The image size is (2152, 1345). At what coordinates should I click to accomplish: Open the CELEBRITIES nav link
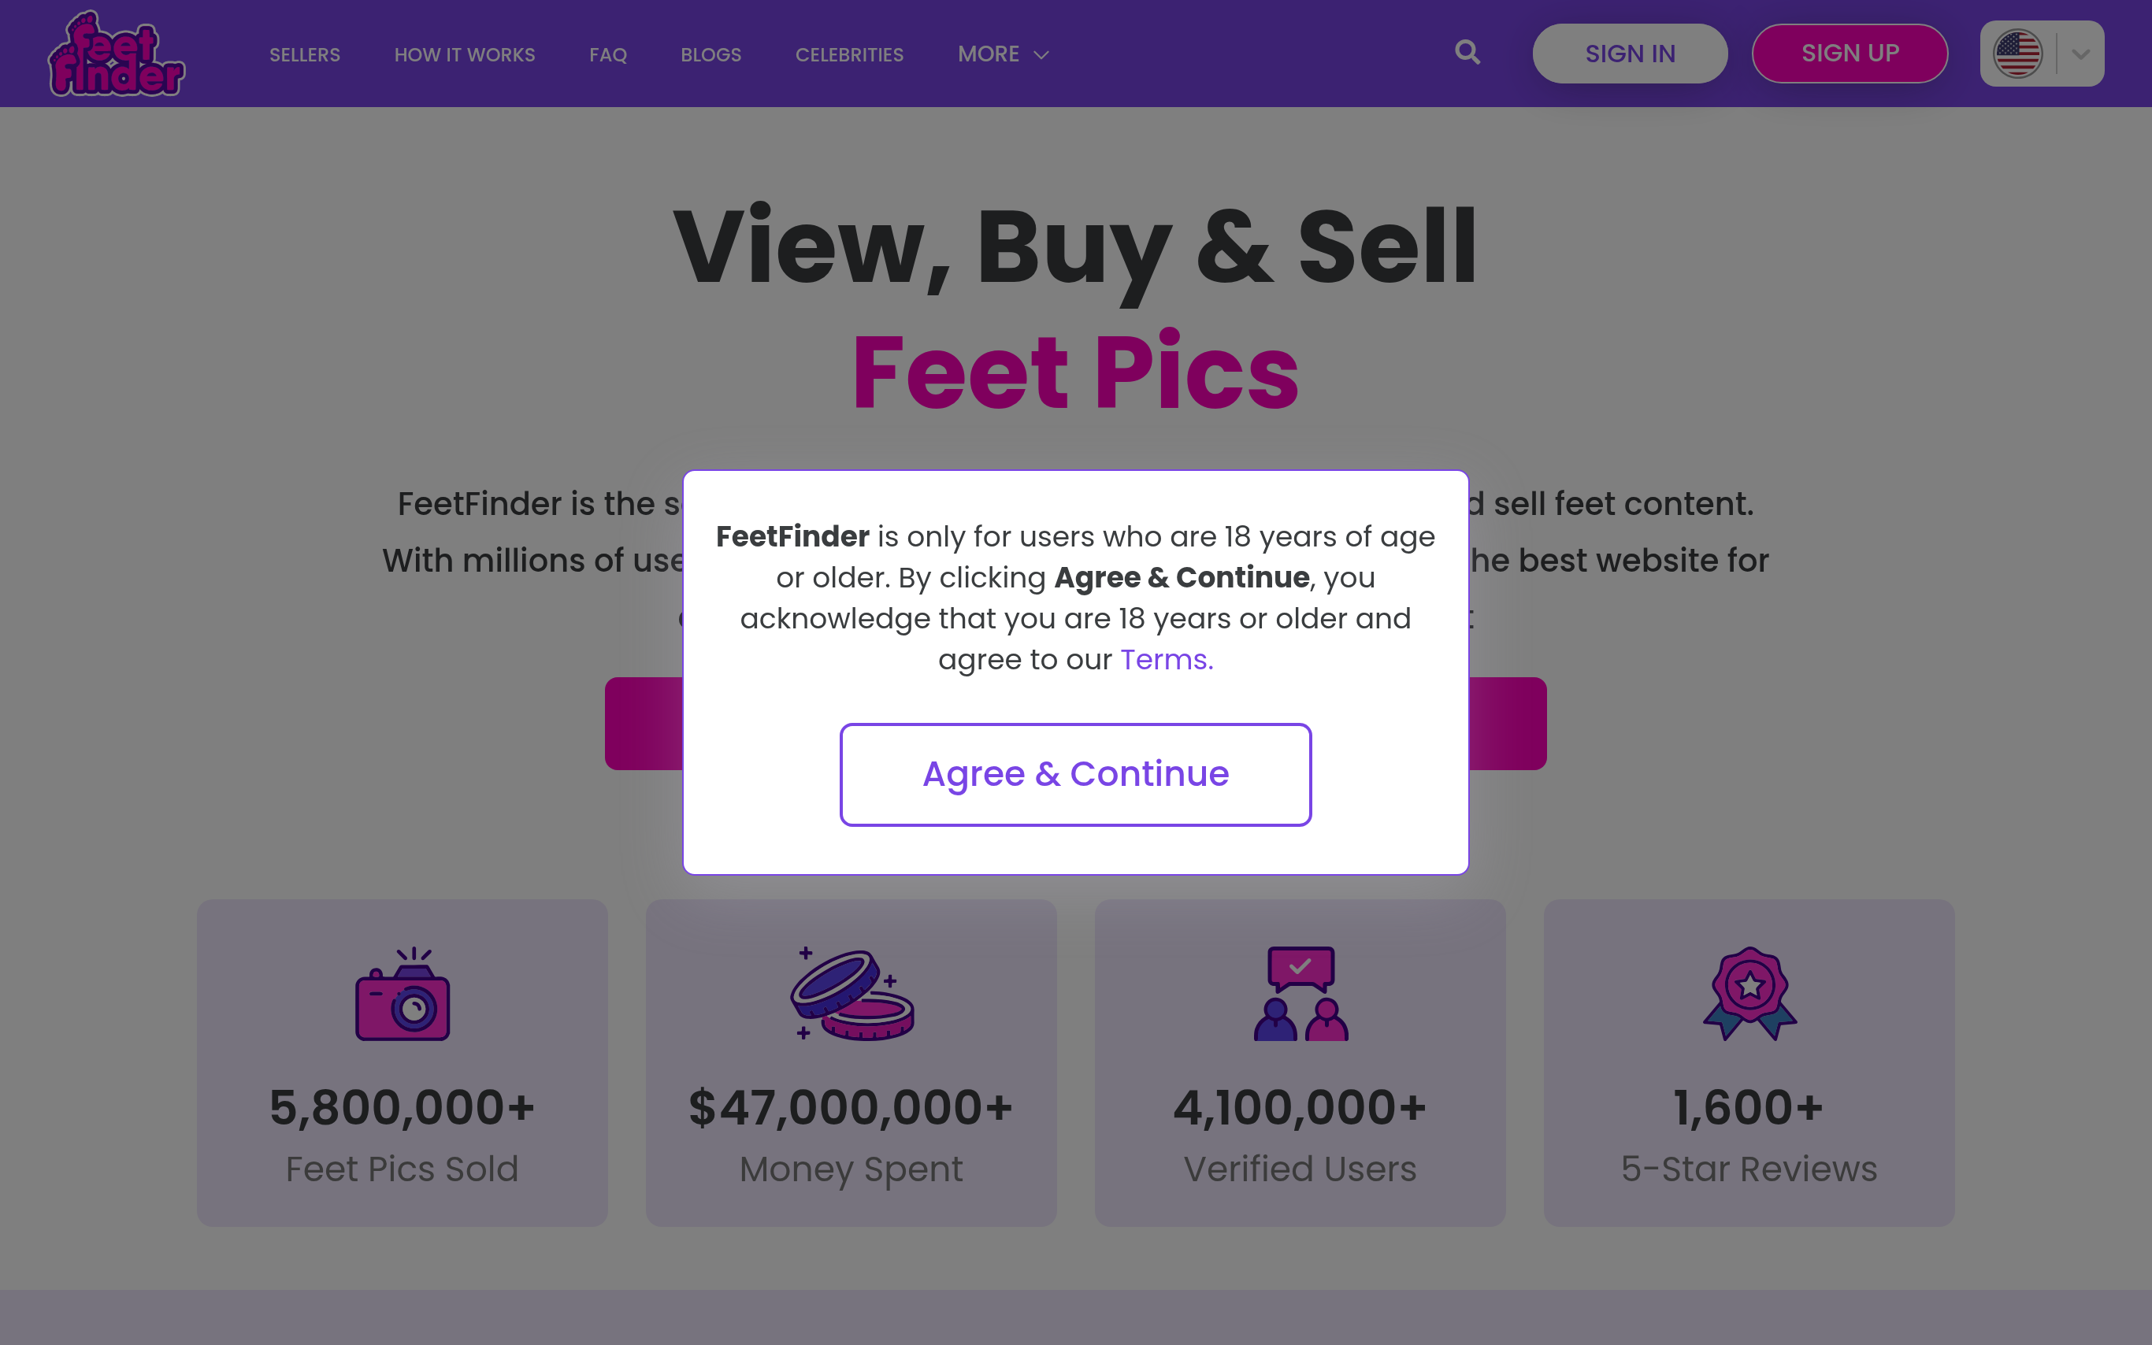pos(848,55)
